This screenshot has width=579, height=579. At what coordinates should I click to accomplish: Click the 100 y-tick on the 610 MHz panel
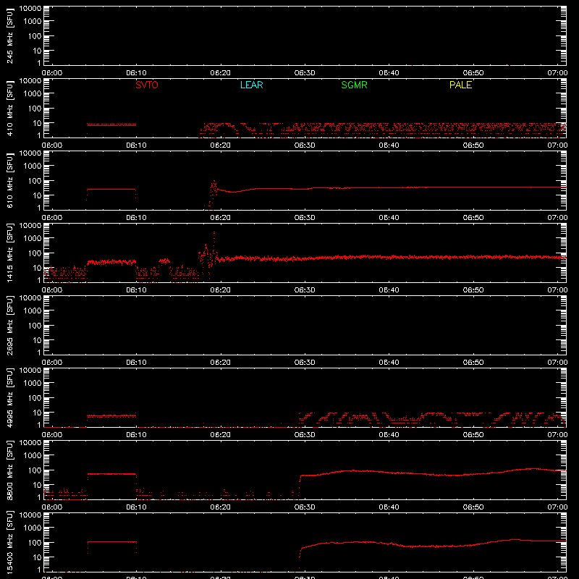coord(34,181)
